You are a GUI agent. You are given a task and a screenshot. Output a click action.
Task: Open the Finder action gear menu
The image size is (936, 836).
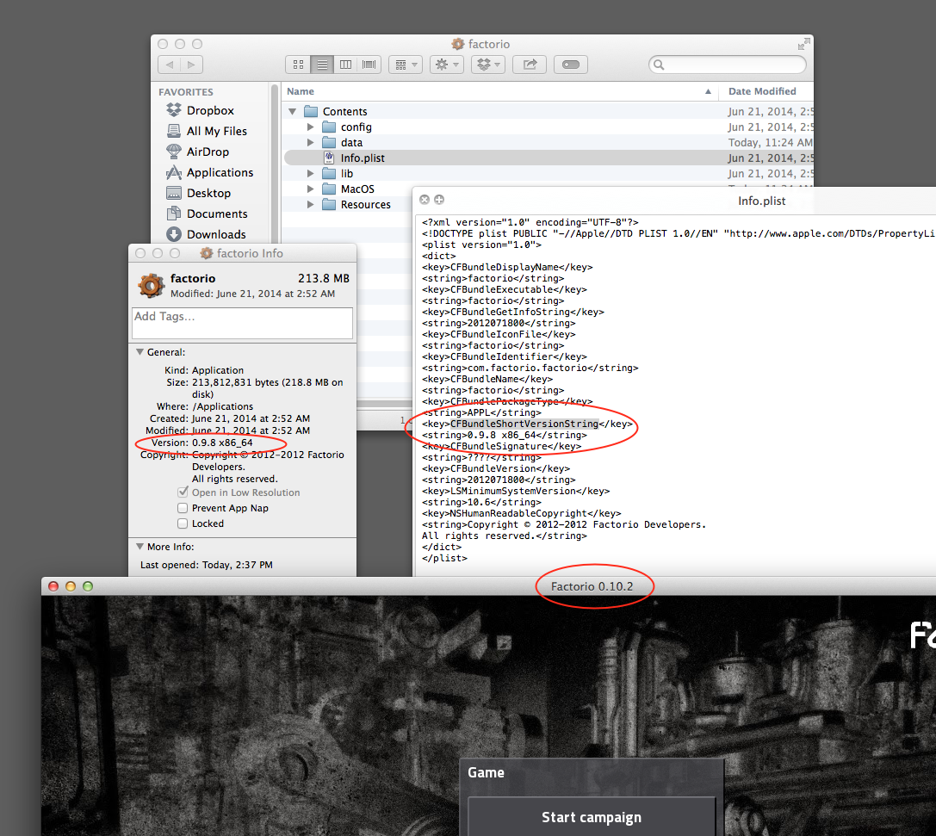(447, 65)
